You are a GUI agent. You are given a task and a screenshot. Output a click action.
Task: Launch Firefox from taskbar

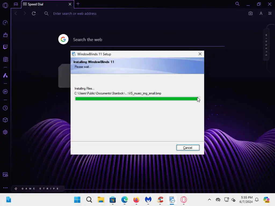tap(136, 200)
